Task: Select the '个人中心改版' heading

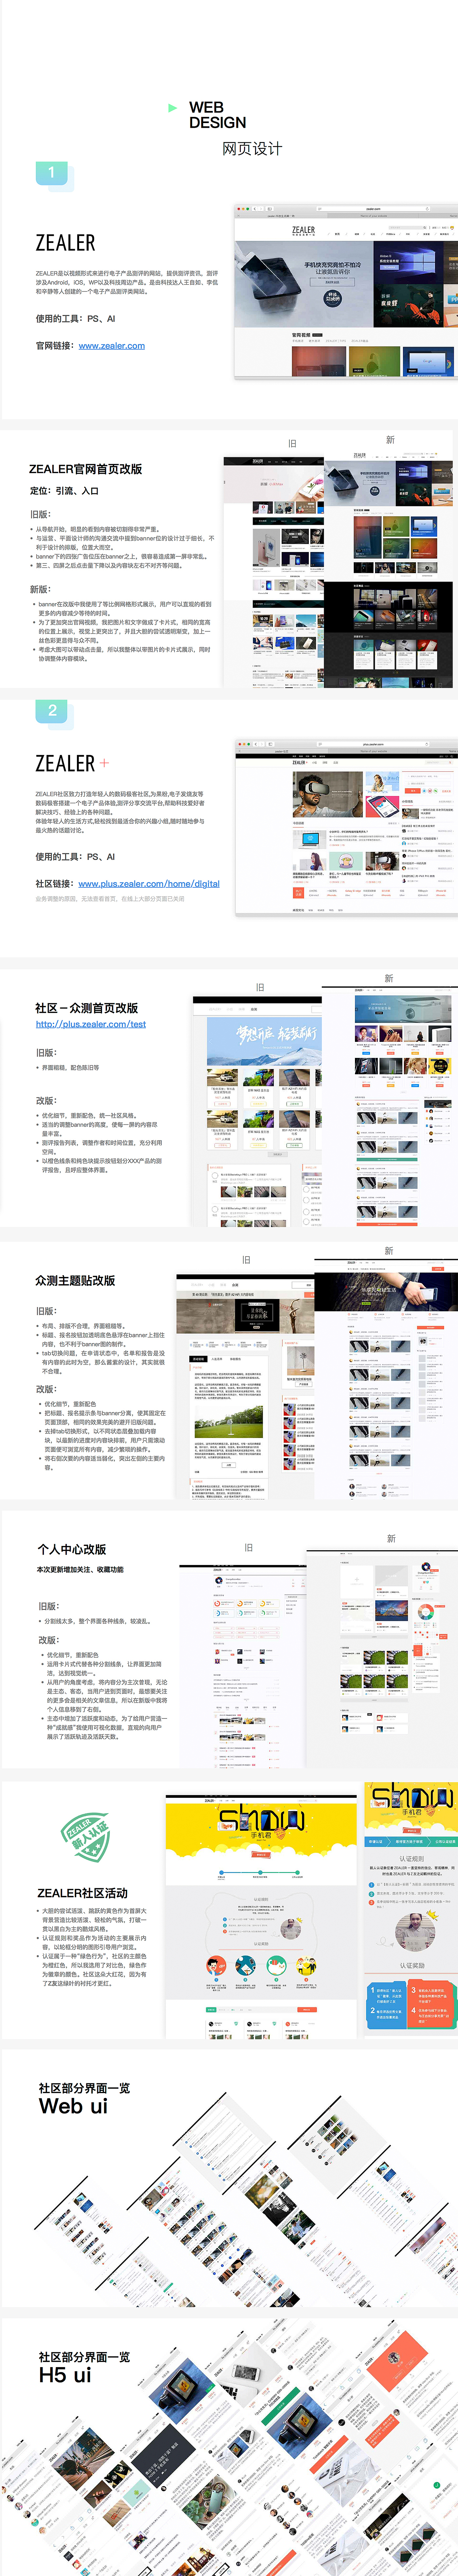Action: (72, 1549)
